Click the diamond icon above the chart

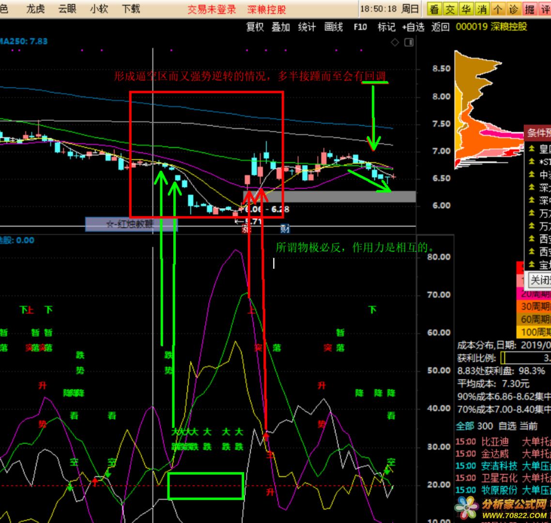point(395,43)
